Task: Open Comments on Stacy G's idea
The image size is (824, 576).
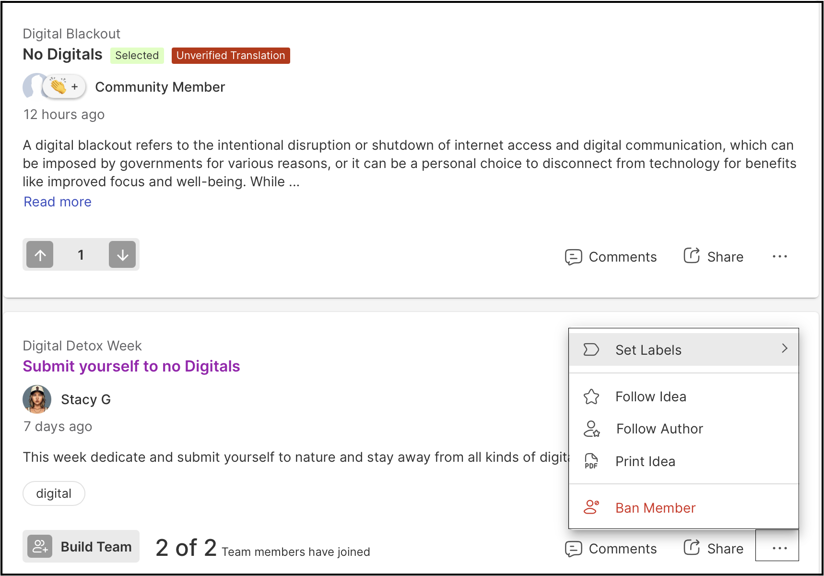Action: click(611, 549)
